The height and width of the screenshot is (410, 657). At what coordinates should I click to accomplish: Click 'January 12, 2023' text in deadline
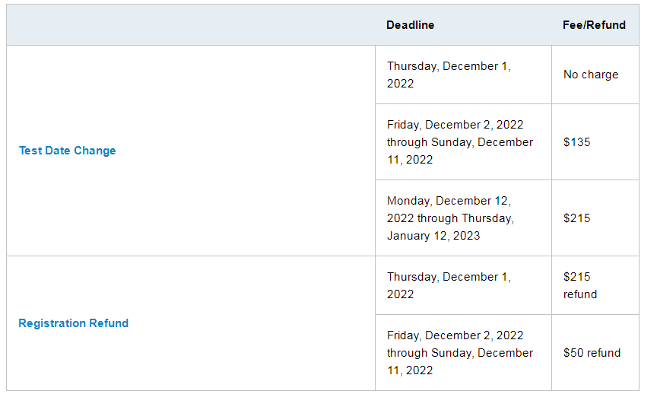click(433, 236)
